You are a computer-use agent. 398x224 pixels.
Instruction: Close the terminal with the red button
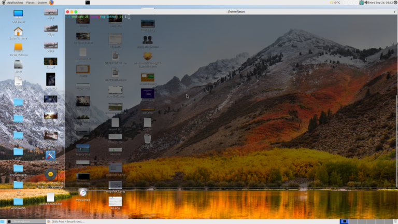click(67, 12)
